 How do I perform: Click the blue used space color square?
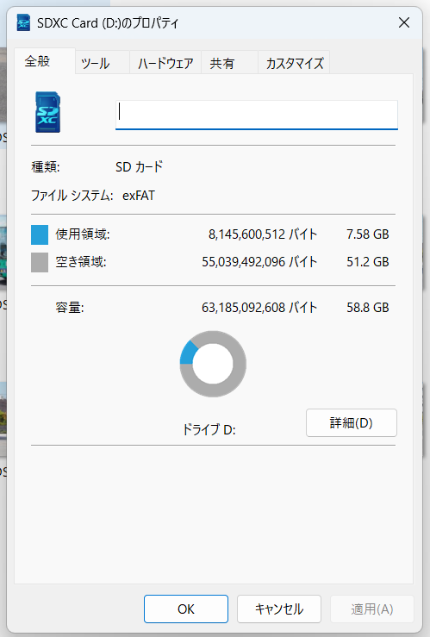40,234
